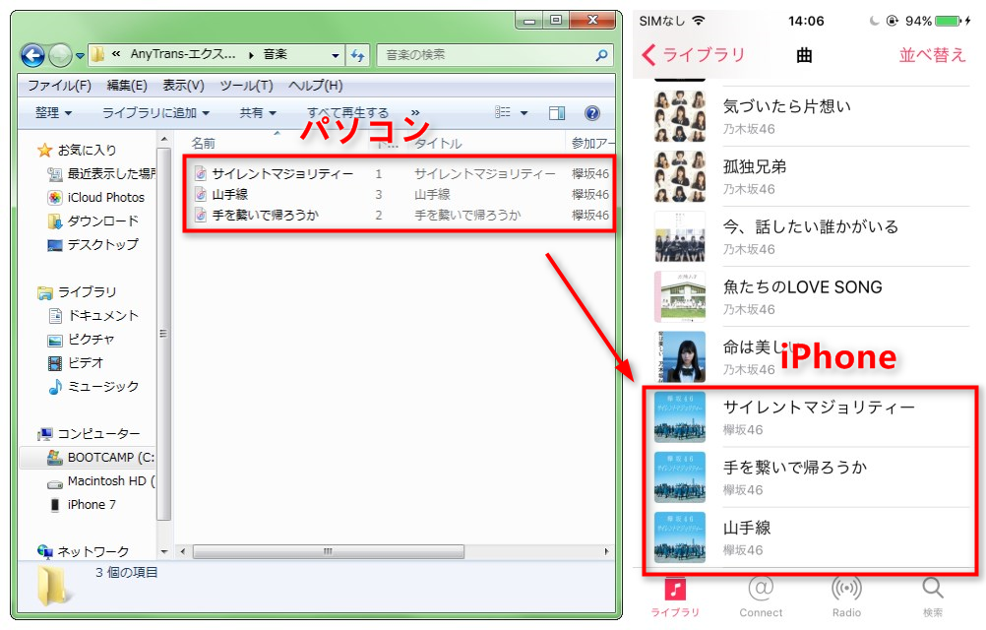Image resolution: width=986 pixels, height=630 pixels.
Task: Open the 編集(E) menu
Action: click(x=126, y=86)
